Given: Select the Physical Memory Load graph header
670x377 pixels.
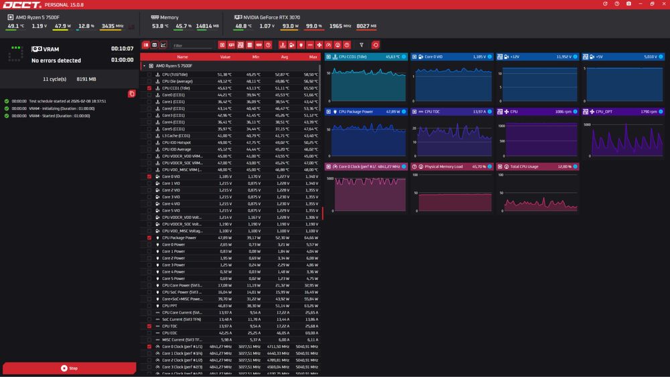Looking at the screenshot, I should point(452,167).
